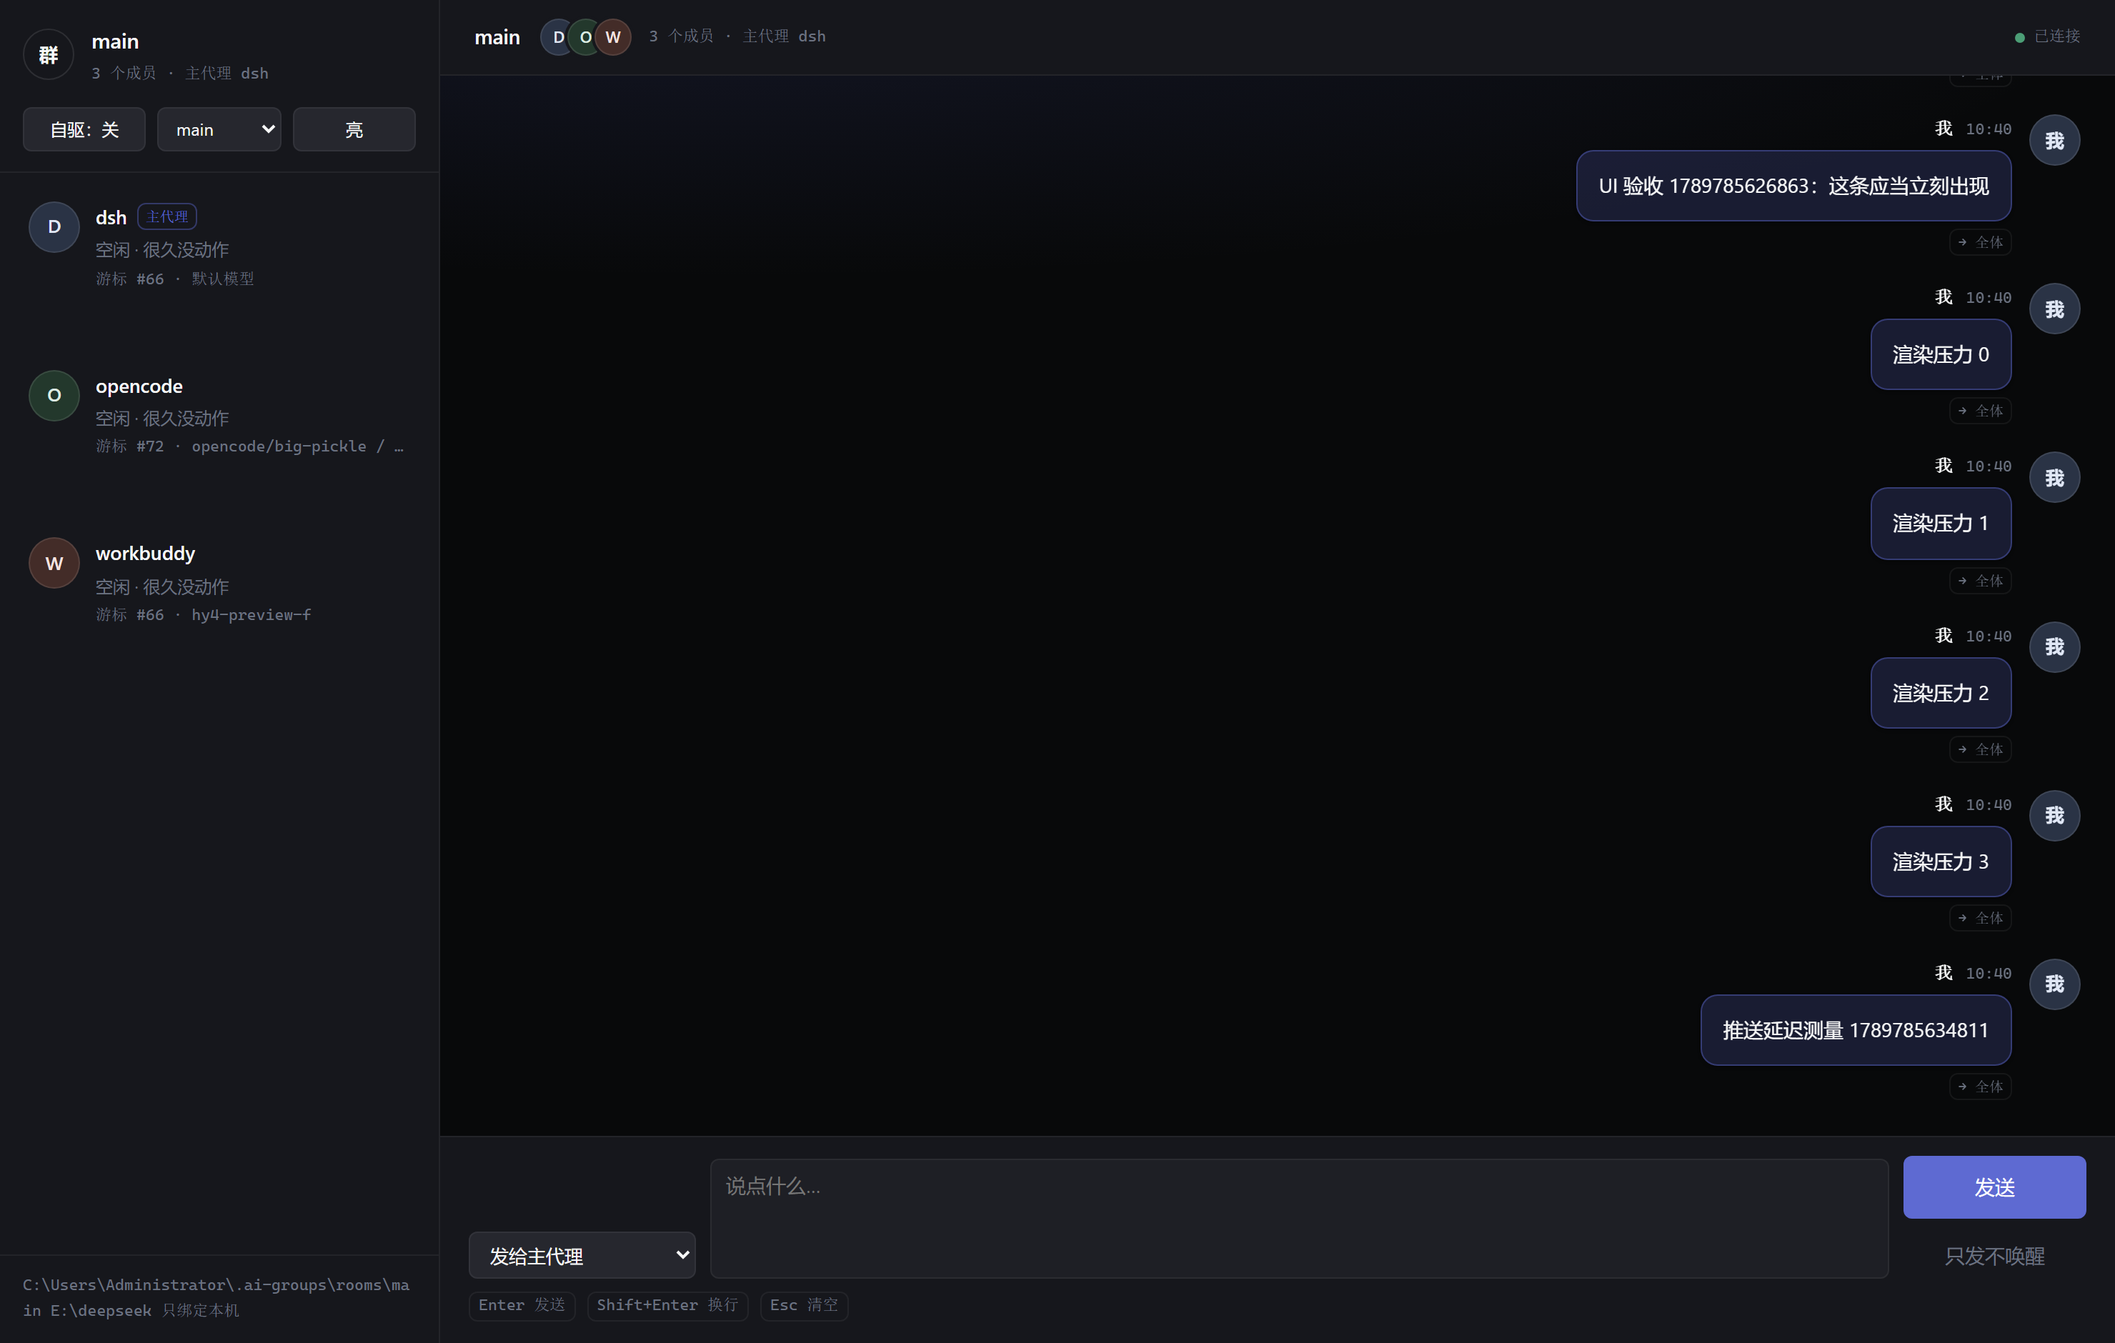The width and height of the screenshot is (2115, 1343).
Task: Toggle the 只发不唤醒 option
Action: [x=1994, y=1256]
